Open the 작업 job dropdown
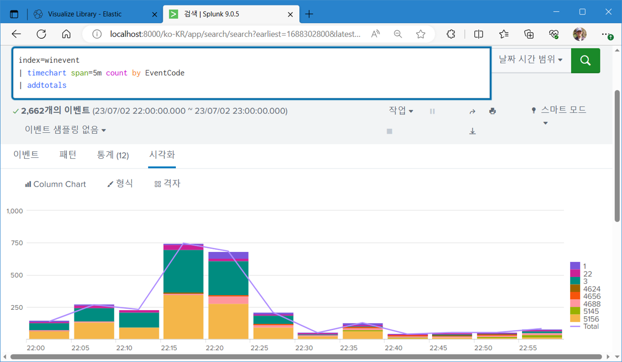Screen dimensions: 622x362 click(401, 111)
